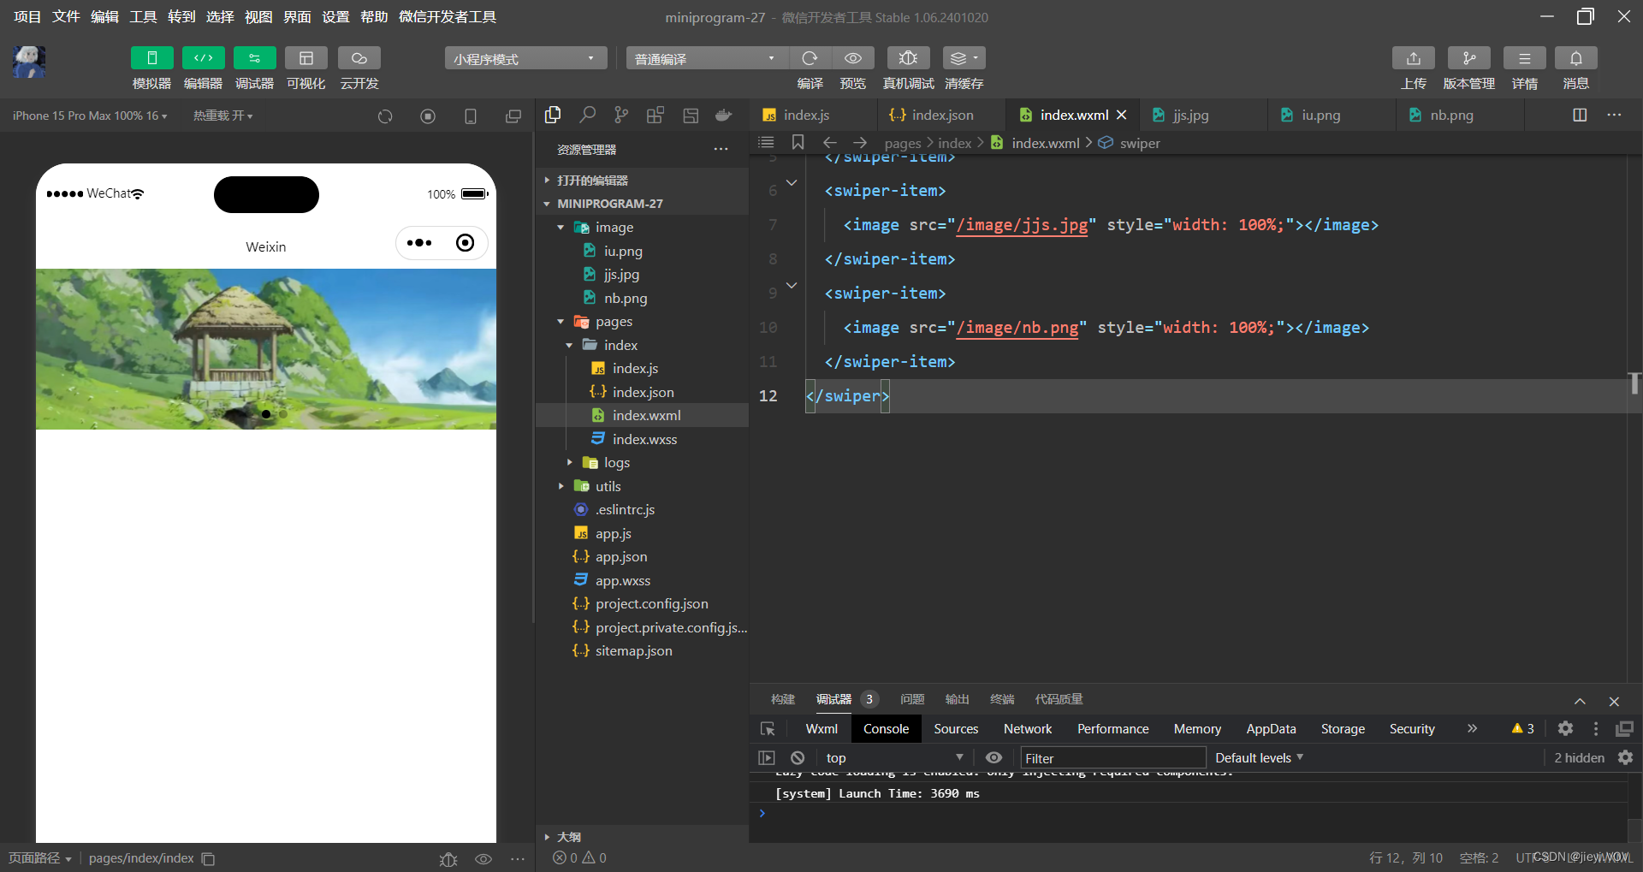Click the 预览 preview eye icon
Image resolution: width=1643 pixels, height=872 pixels.
tap(853, 58)
